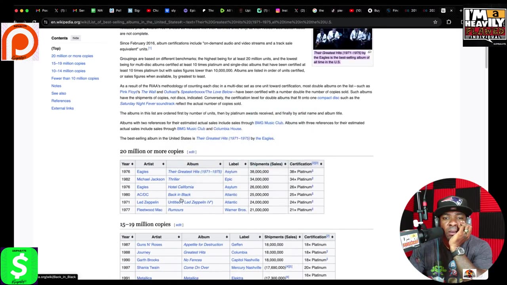Sort 20 million table by Label
This screenshot has width=507, height=285.
click(236, 164)
